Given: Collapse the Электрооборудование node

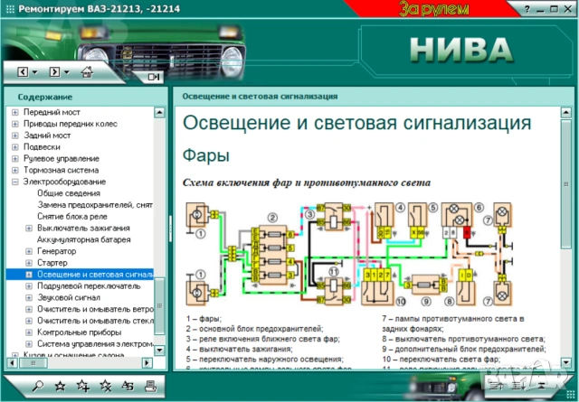Looking at the screenshot, I should coord(15,182).
